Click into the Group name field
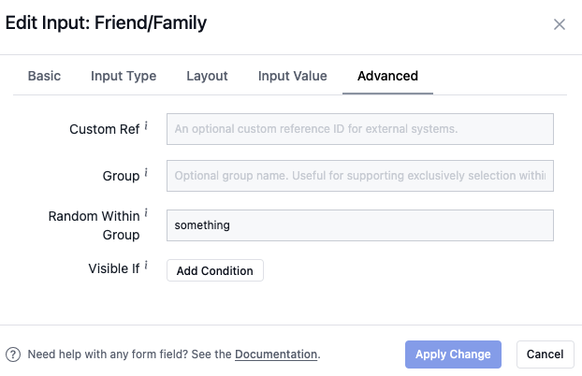 359,176
